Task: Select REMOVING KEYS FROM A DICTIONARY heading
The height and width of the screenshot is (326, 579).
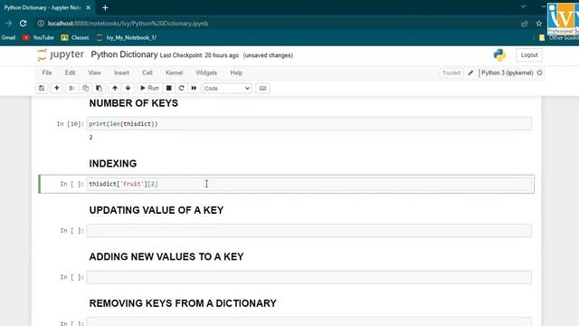Action: 183,303
